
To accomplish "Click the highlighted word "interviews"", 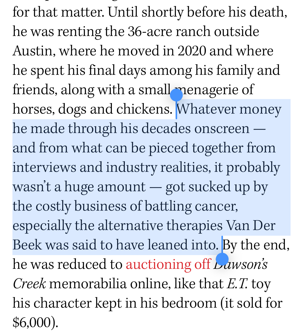I will pyautogui.click(x=44, y=167).
